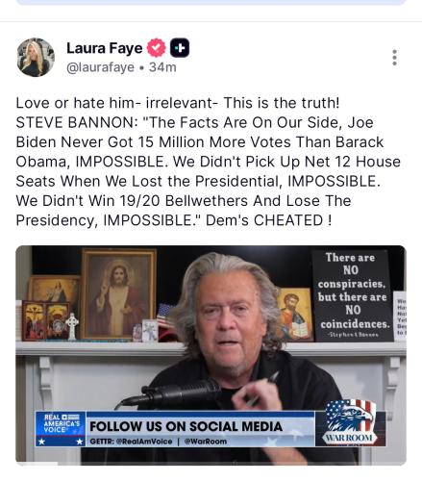Open the Steve Bannon video thumbnail

[211, 355]
